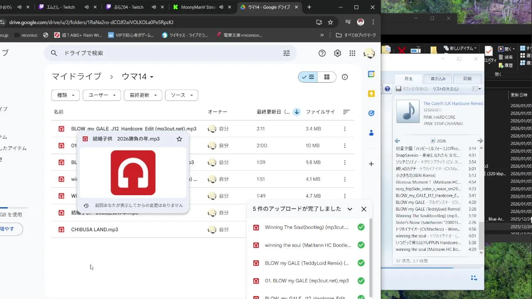532x299 pixels.
Task: Mute the エムとし Twitch tab audio
Action: click(x=86, y=7)
